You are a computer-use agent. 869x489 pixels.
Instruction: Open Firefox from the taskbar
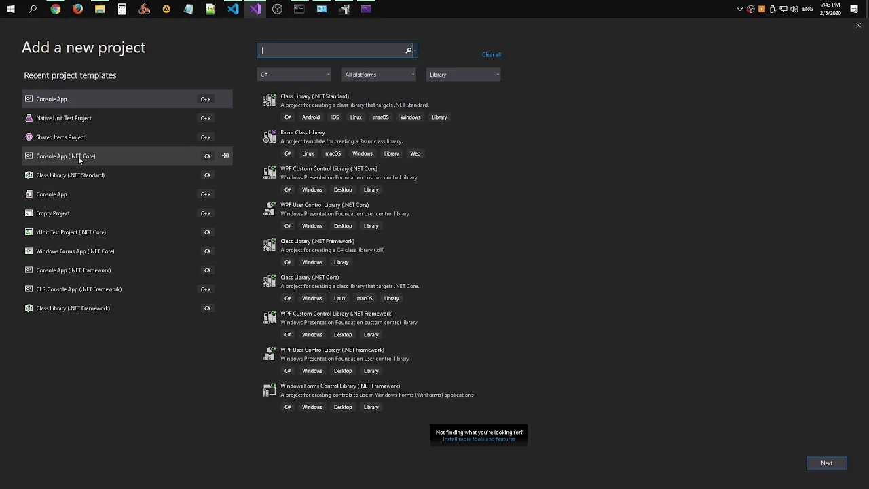[x=77, y=9]
